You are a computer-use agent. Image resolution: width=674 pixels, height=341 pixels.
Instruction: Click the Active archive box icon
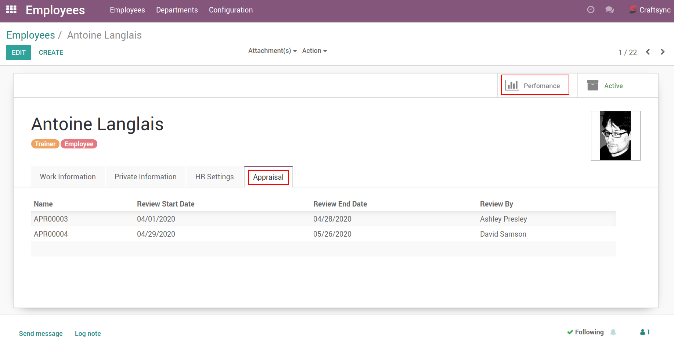pyautogui.click(x=592, y=86)
